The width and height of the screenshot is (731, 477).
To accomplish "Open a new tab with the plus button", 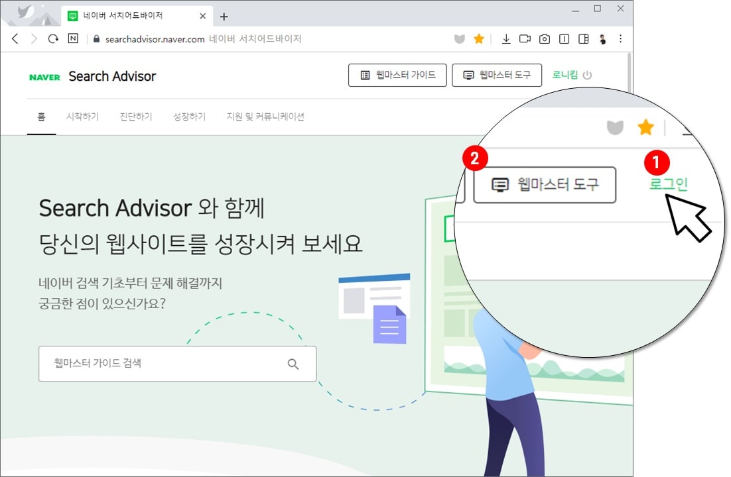I will [x=224, y=17].
